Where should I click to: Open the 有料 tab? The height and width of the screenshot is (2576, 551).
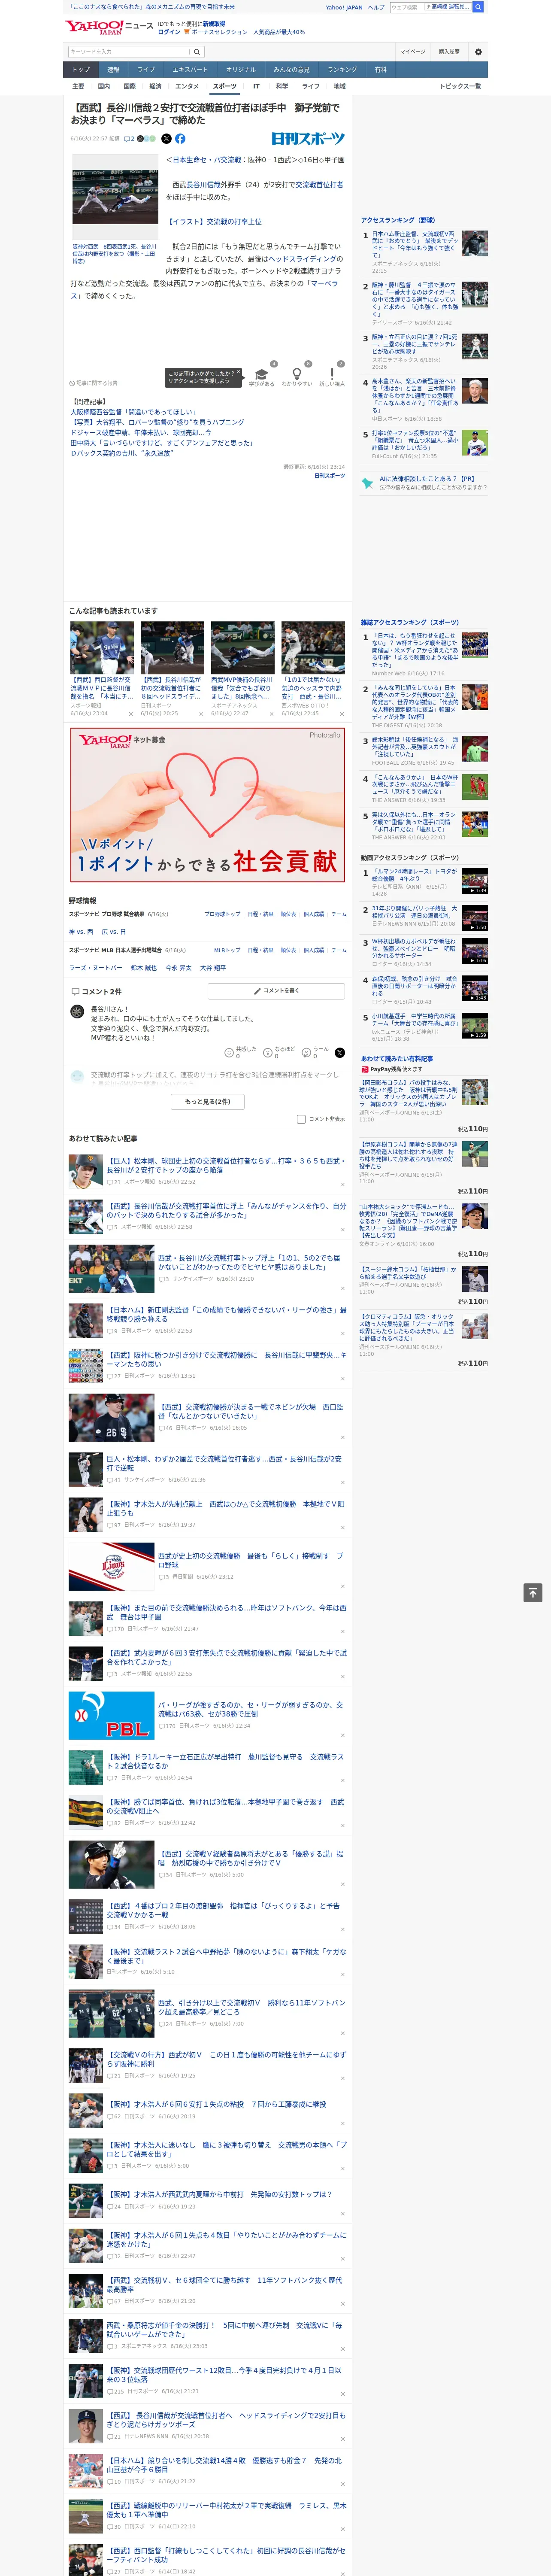click(x=380, y=69)
